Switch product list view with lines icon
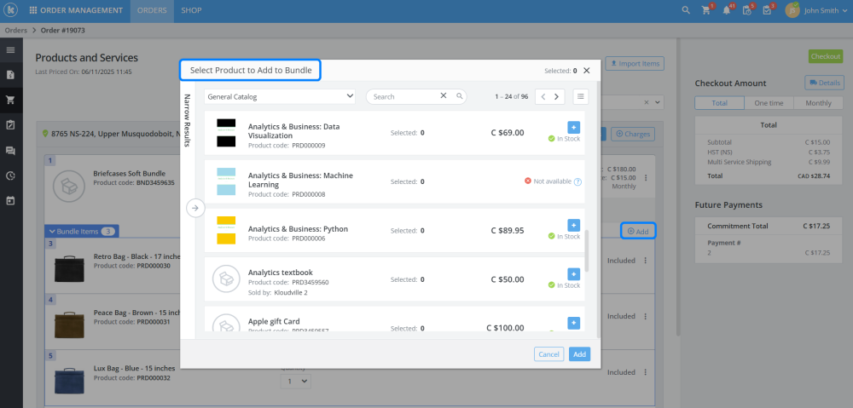The image size is (853, 408). (x=580, y=97)
